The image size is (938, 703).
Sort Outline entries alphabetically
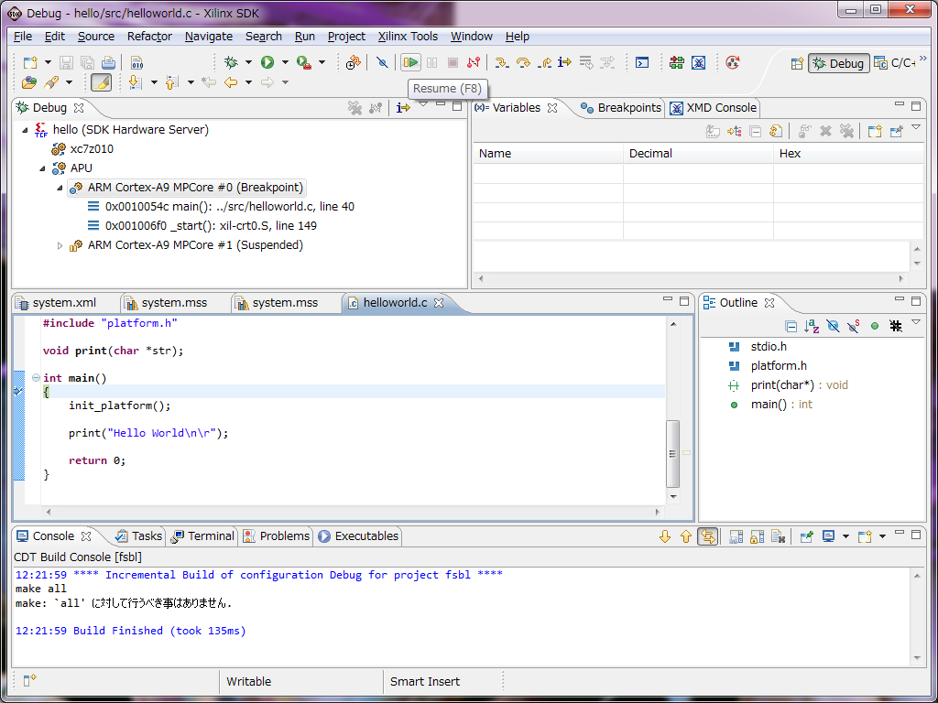coord(812,326)
